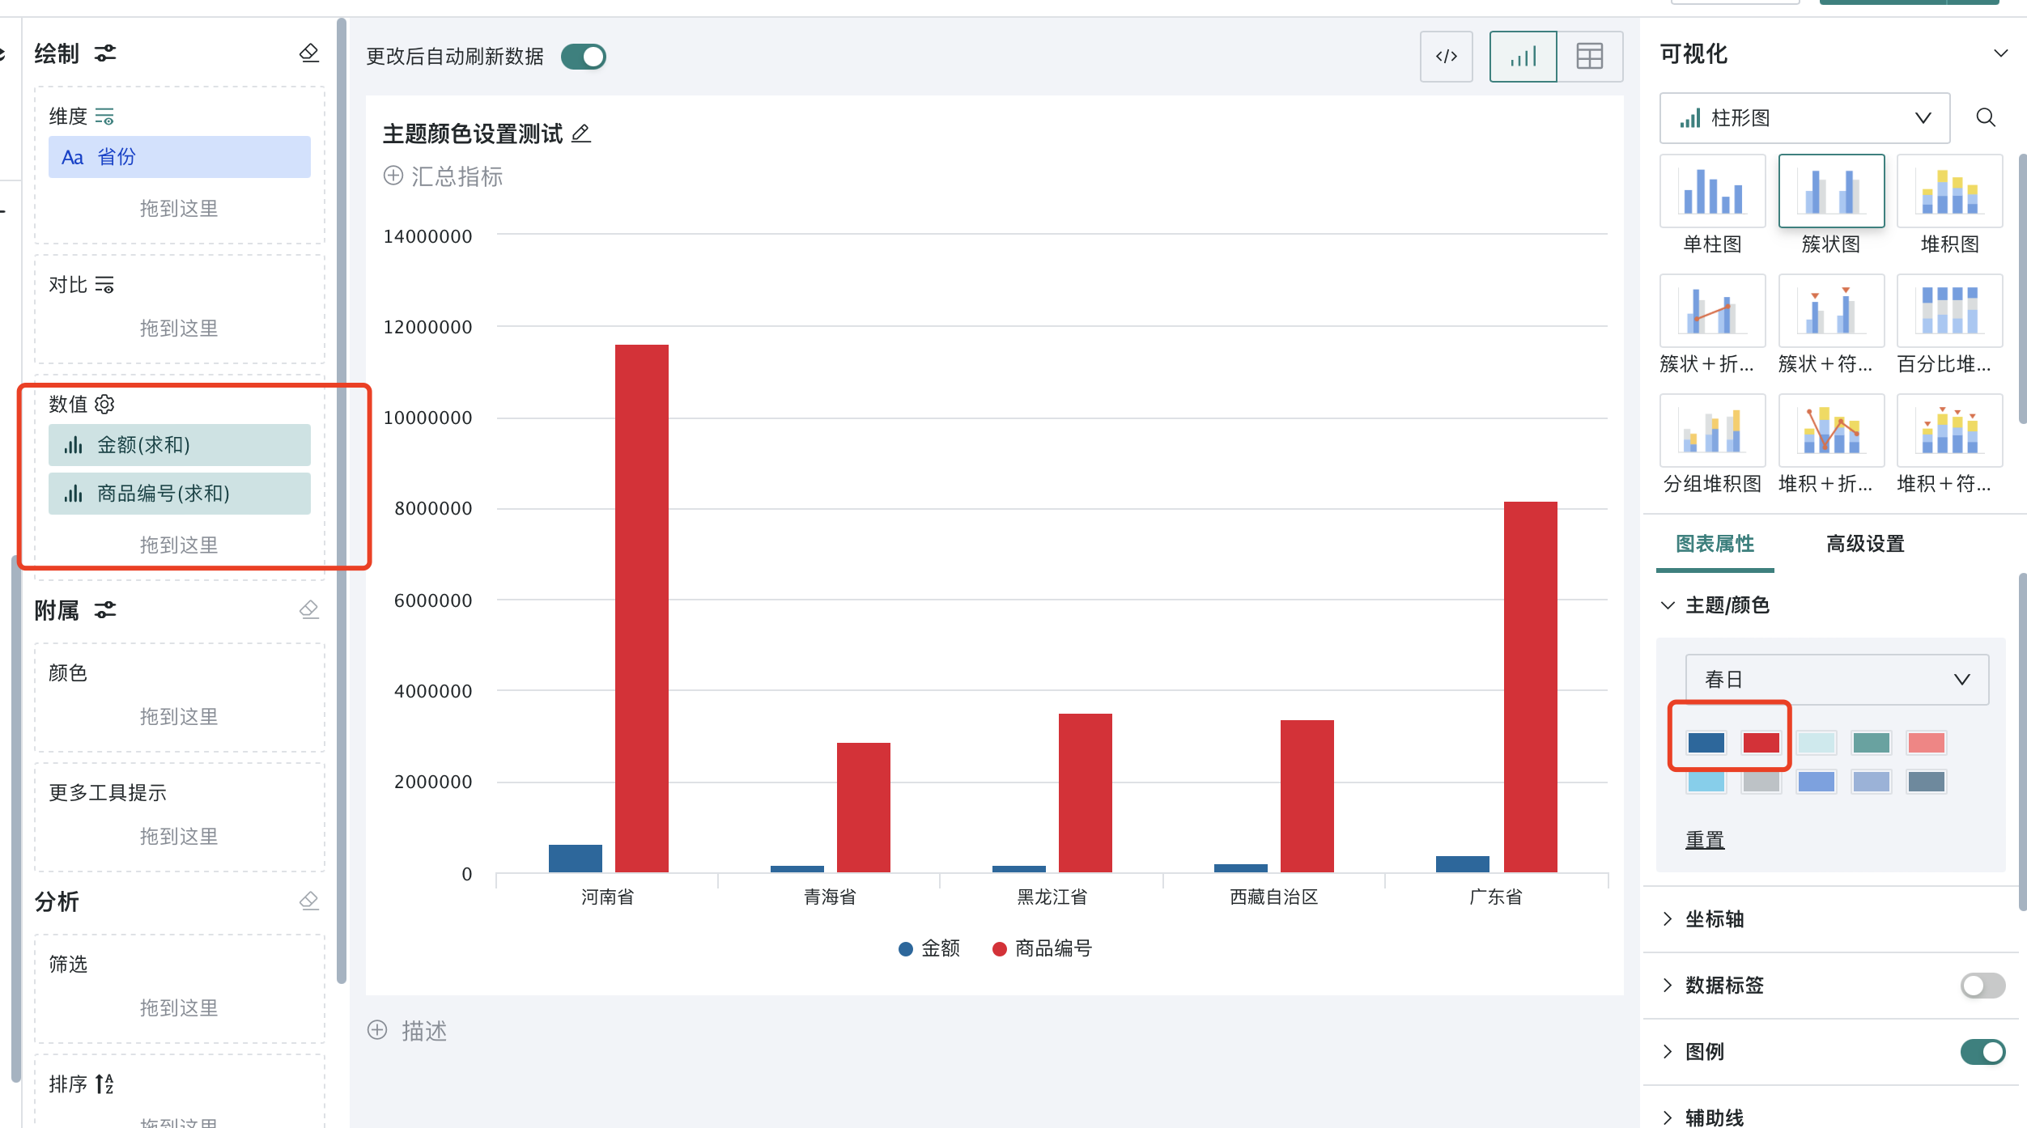This screenshot has height=1128, width=2027.
Task: Open the 春日 theme dropdown
Action: tap(1837, 680)
